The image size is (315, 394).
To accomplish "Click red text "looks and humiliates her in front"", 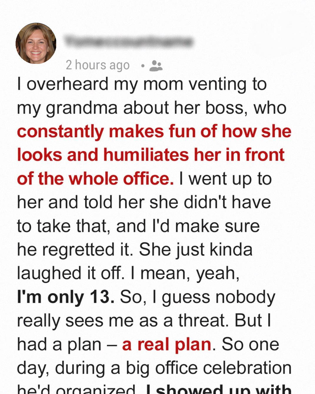I will point(151,155).
